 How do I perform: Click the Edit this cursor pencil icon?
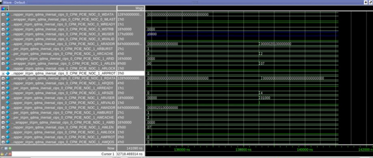pyautogui.click(x=6, y=154)
